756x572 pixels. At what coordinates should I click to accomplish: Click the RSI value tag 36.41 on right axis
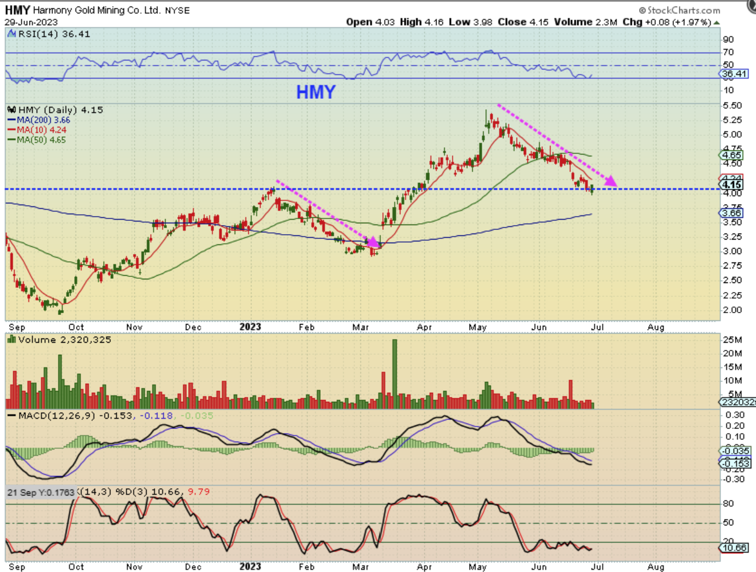click(x=735, y=74)
